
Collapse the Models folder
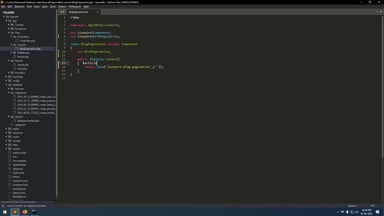click(x=9, y=61)
